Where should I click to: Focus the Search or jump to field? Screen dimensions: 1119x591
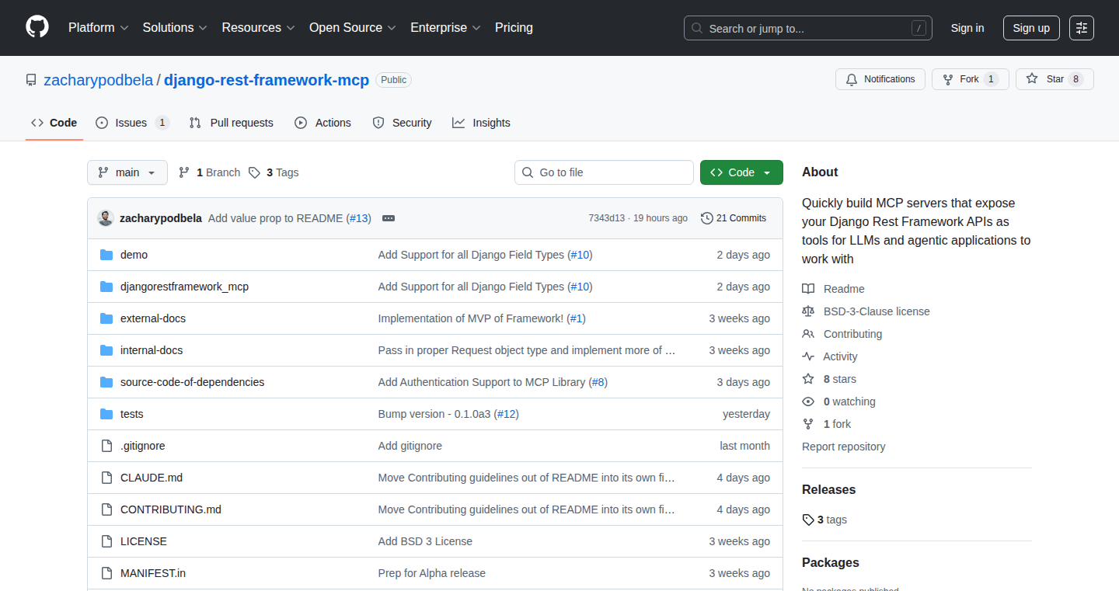point(808,28)
